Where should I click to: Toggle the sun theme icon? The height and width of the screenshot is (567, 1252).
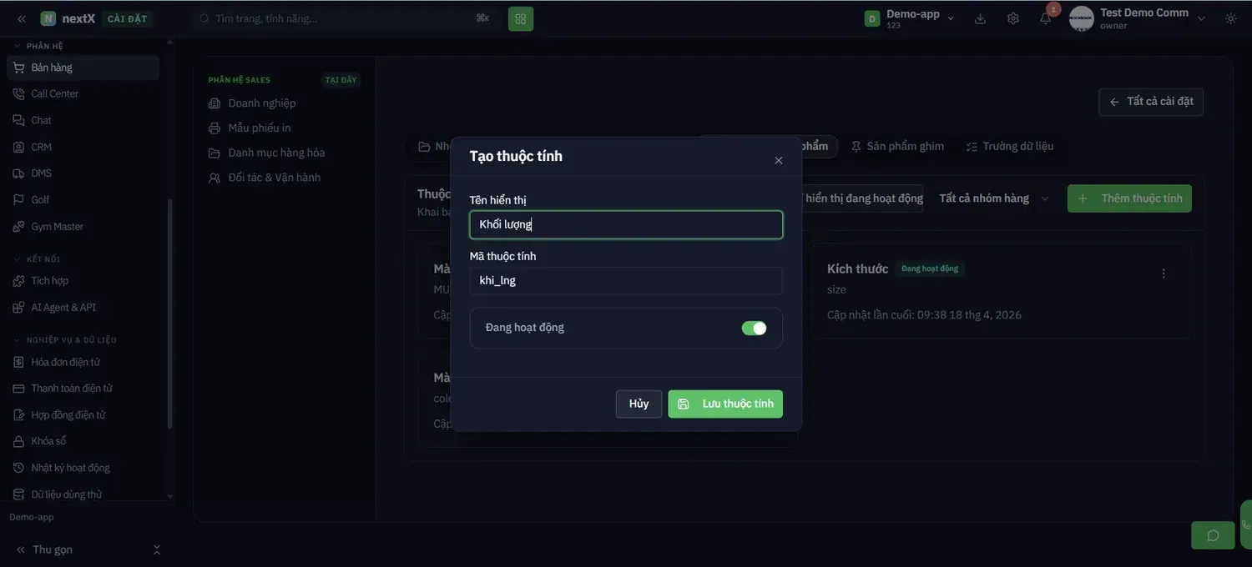(1230, 18)
